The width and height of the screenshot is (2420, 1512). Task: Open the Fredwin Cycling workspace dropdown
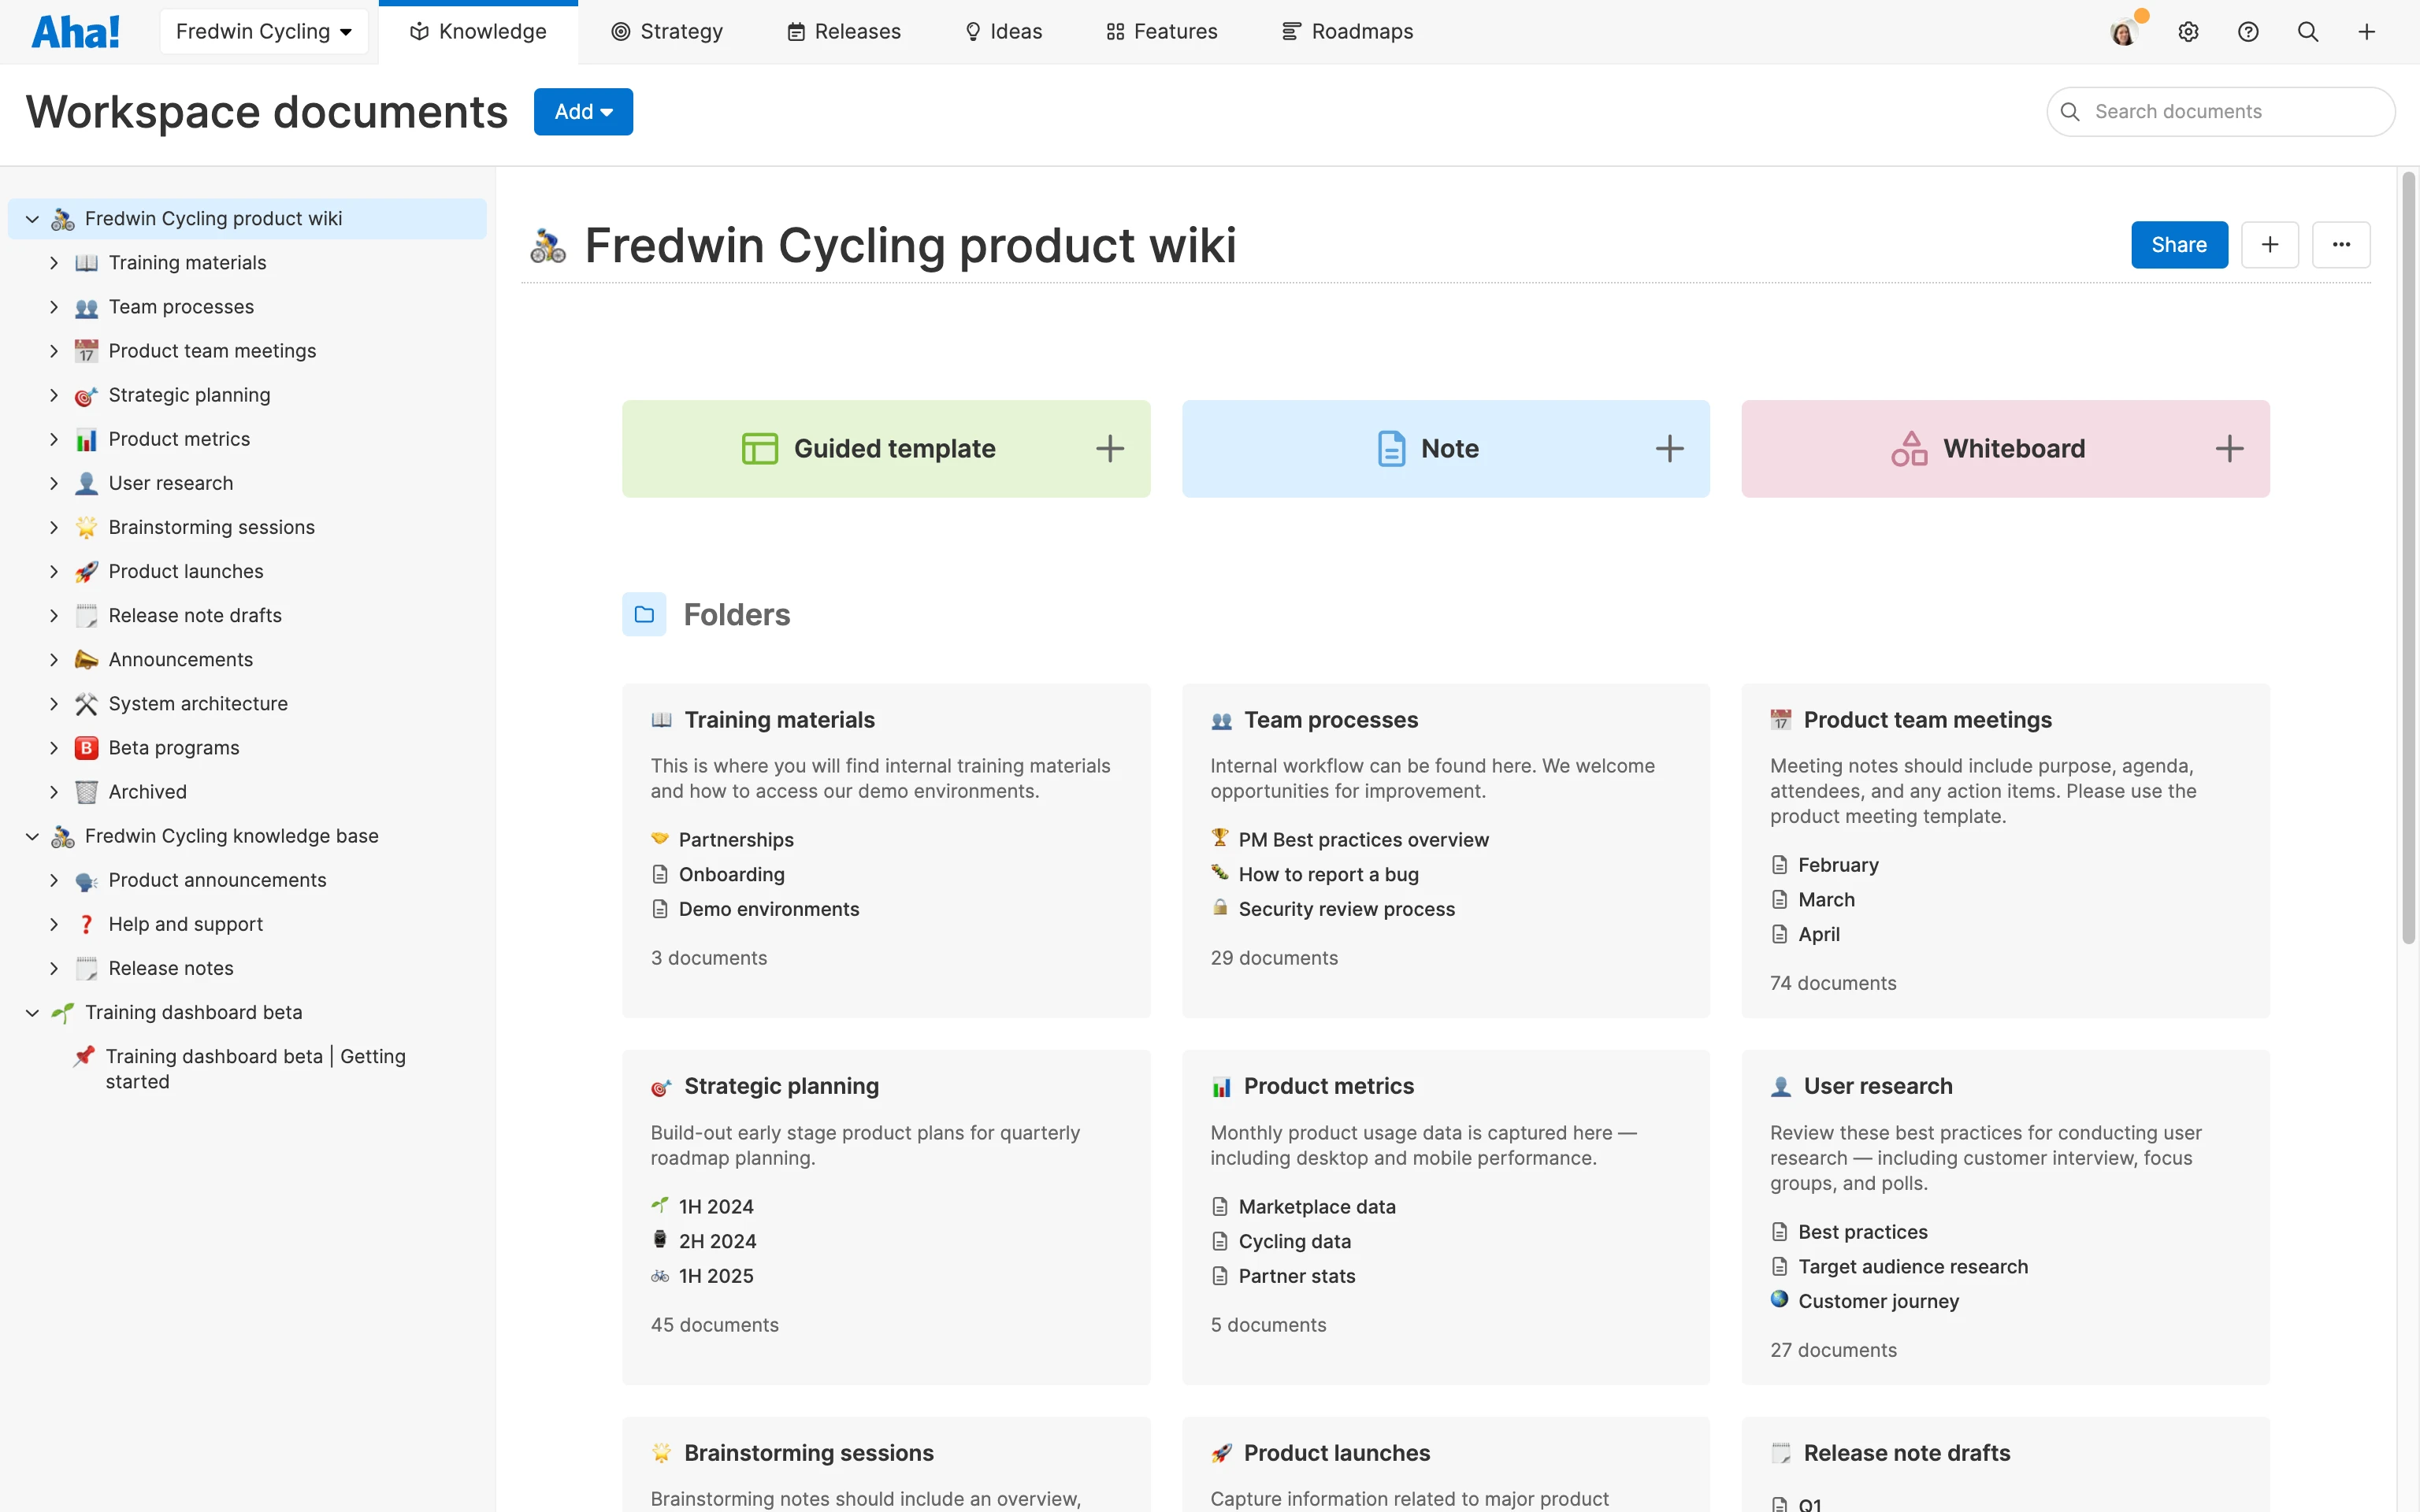coord(263,31)
